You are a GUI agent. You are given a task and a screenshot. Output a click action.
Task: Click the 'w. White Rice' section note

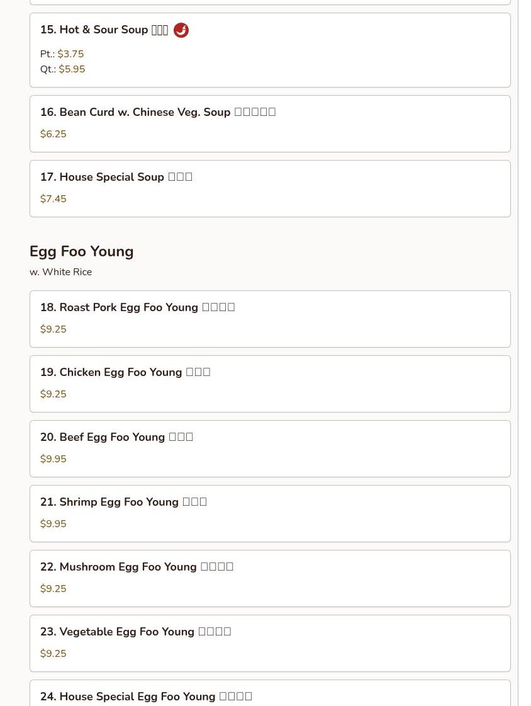pyautogui.click(x=60, y=272)
